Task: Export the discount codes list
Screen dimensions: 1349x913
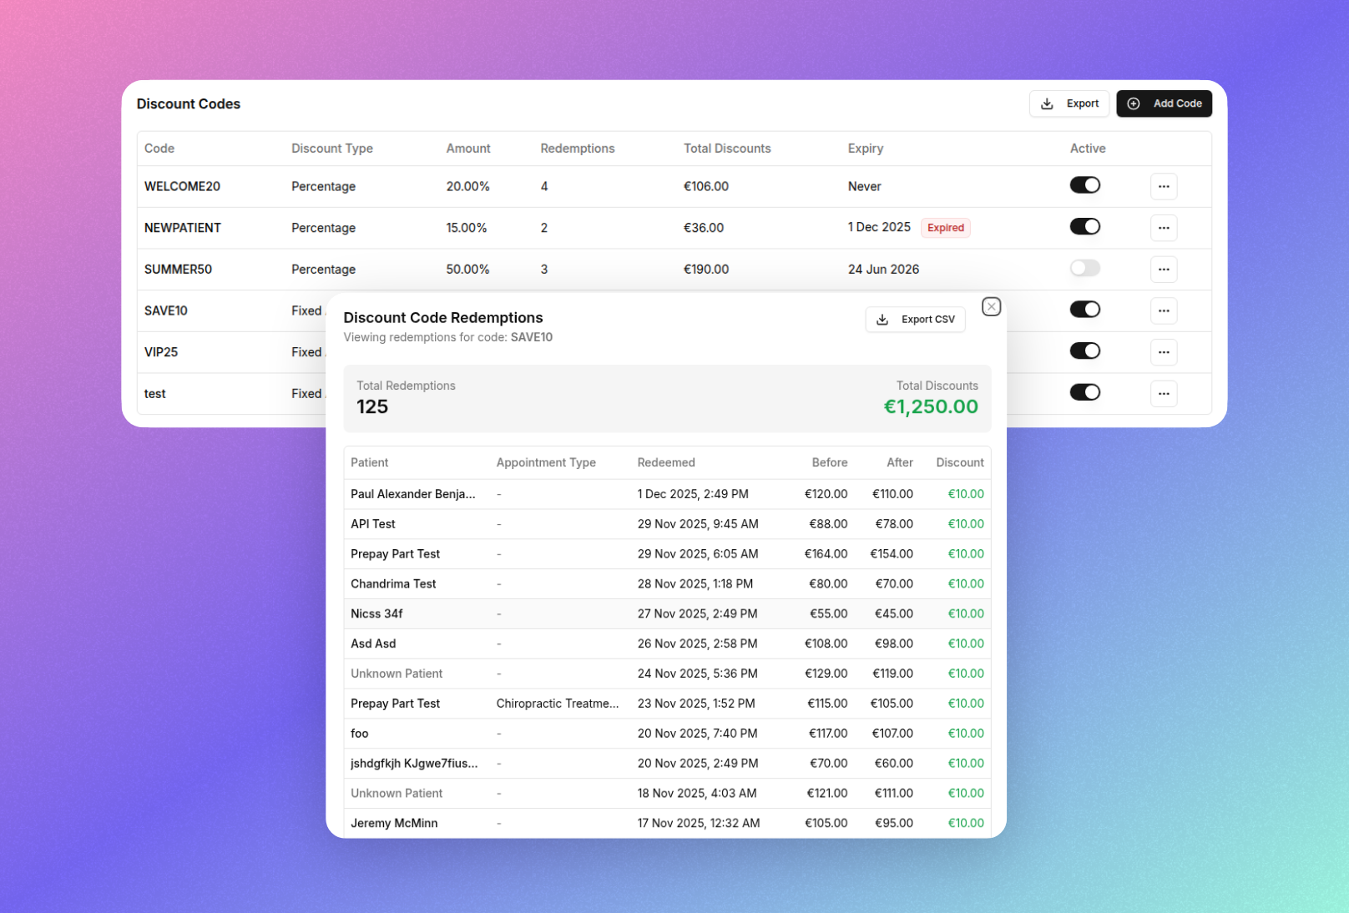Action: [x=1069, y=103]
